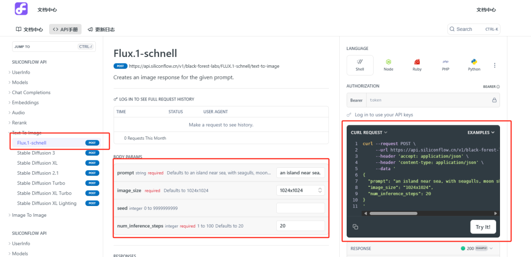Focus the Bearer token field
Viewport: 531px width, 257px height.
coord(428,101)
